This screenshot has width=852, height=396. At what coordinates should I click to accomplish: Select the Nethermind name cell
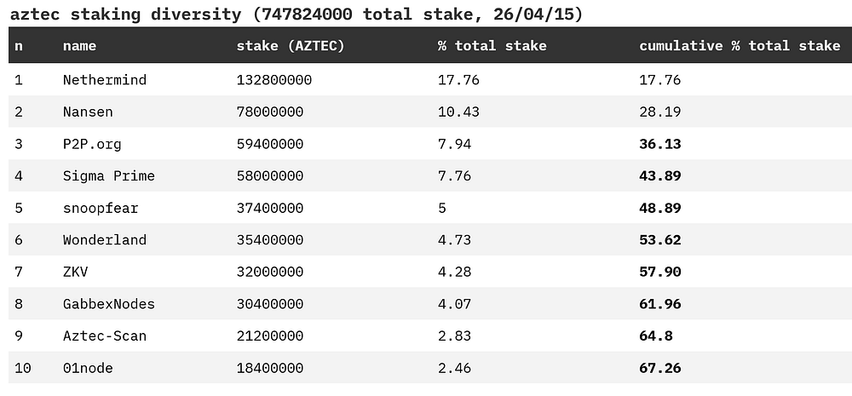click(x=104, y=80)
